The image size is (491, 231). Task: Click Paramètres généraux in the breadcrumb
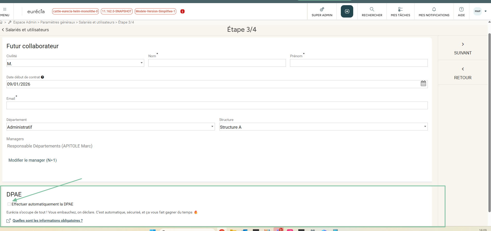tap(58, 22)
